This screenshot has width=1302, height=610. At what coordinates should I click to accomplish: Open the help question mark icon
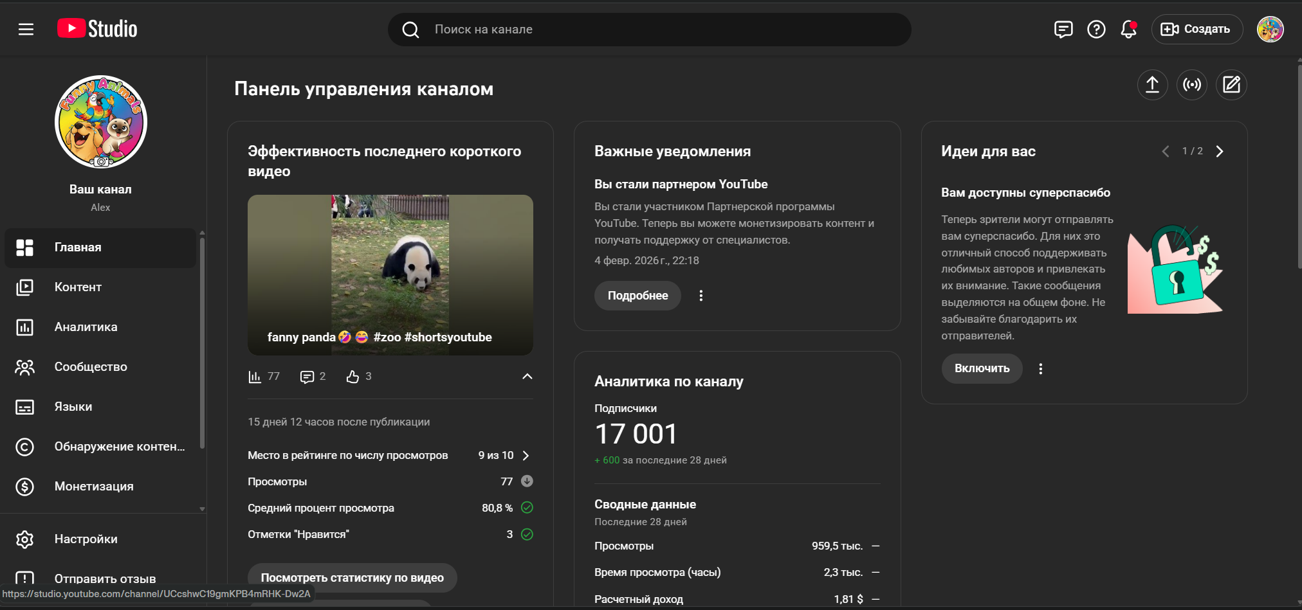[1096, 30]
